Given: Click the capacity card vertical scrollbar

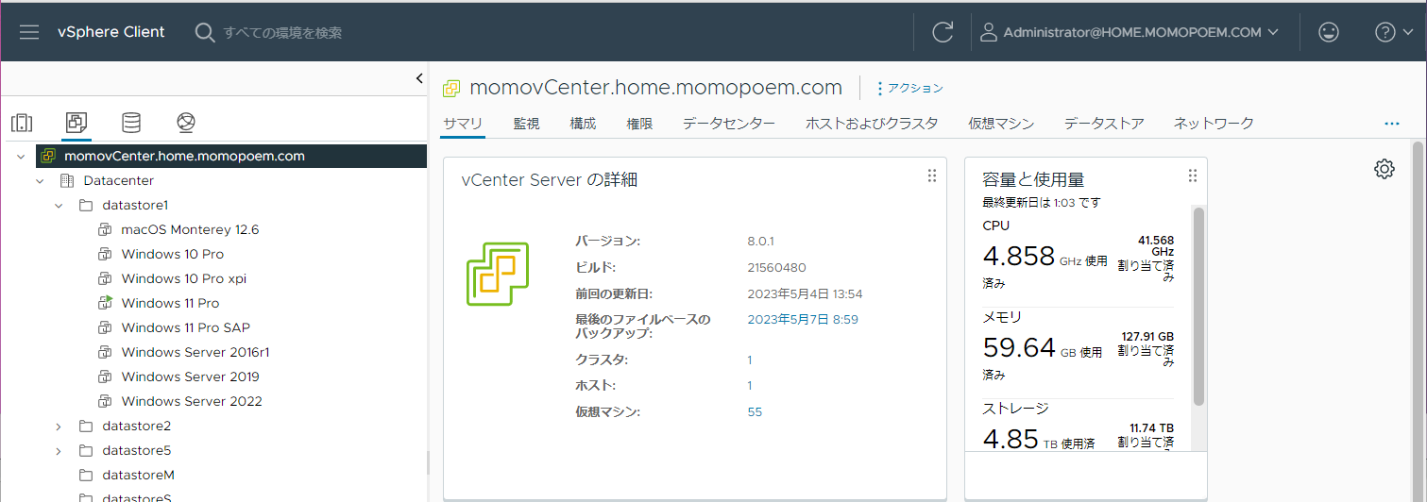Looking at the screenshot, I should [1198, 307].
